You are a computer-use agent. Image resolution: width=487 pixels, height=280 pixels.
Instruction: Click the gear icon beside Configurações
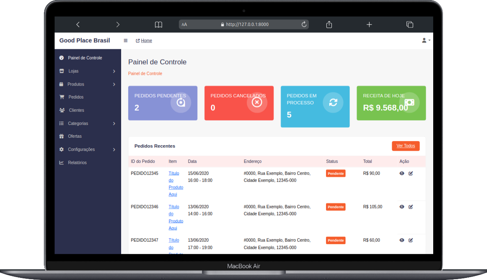[x=62, y=149]
